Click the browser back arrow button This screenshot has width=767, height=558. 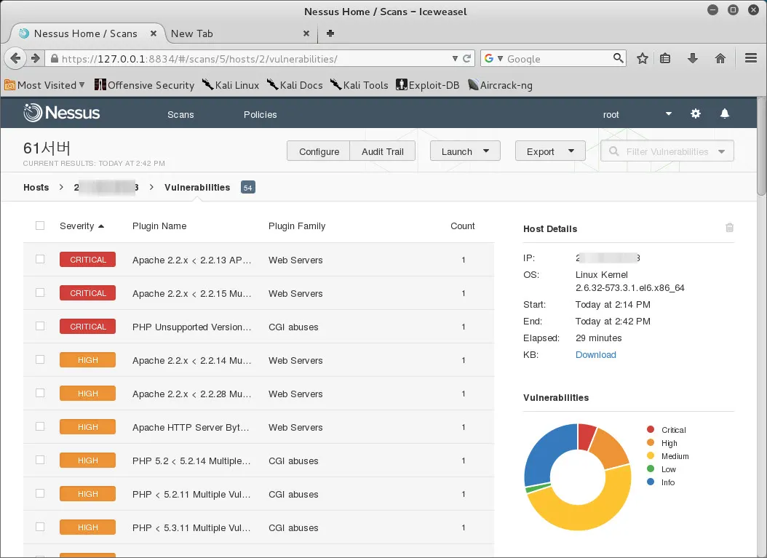[x=15, y=59]
